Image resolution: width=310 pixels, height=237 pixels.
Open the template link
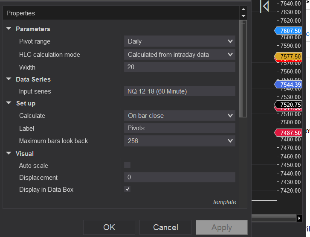coord(224,202)
